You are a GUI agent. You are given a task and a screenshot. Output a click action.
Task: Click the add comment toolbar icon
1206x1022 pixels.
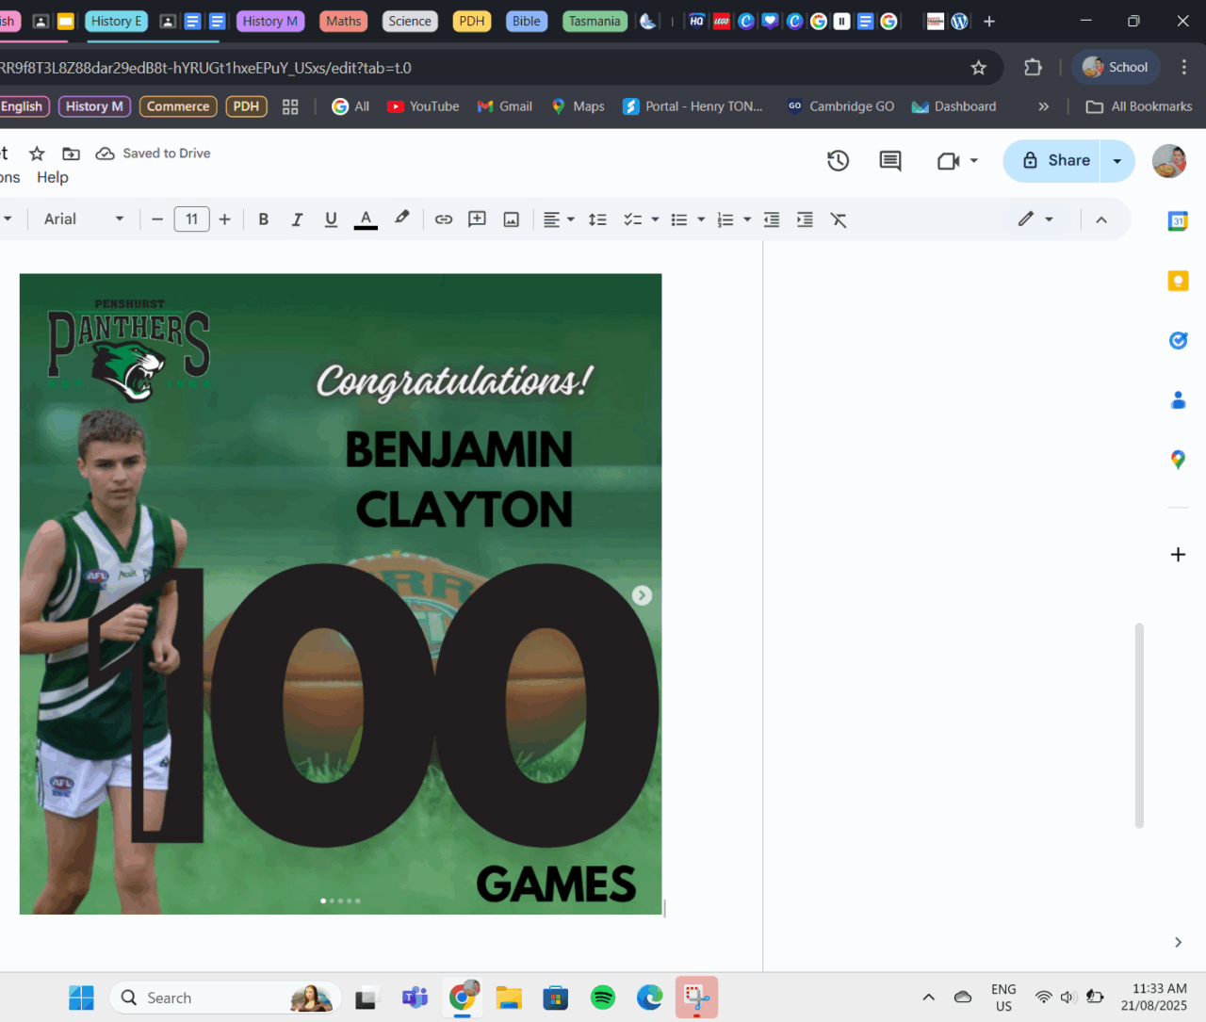(477, 219)
